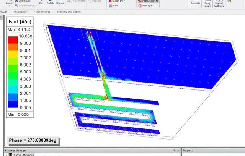Expand the Global - Messages tree node
This screenshot has width=245, height=156.
click(x=6, y=155)
